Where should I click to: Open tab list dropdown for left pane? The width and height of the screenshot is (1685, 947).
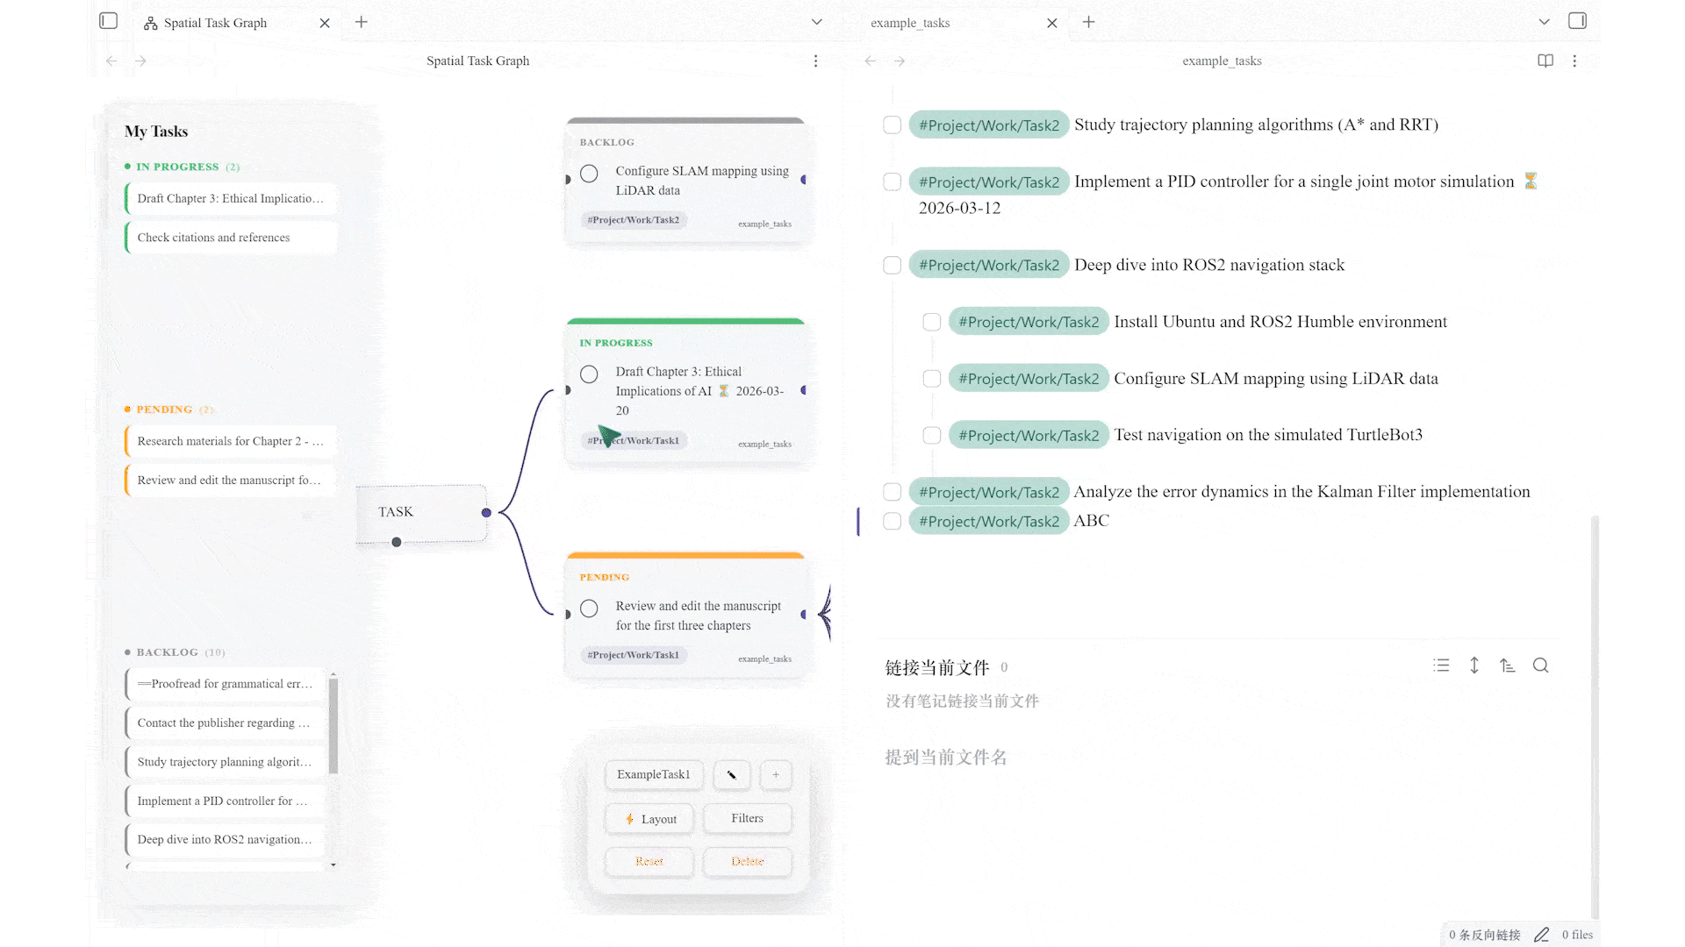816,22
